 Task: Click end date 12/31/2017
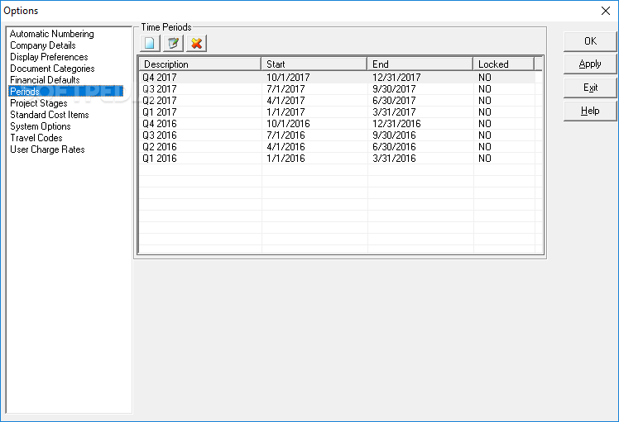396,78
